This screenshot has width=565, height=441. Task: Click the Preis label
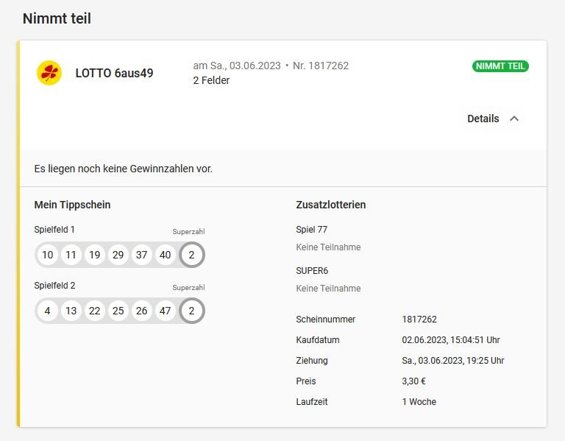(x=306, y=381)
